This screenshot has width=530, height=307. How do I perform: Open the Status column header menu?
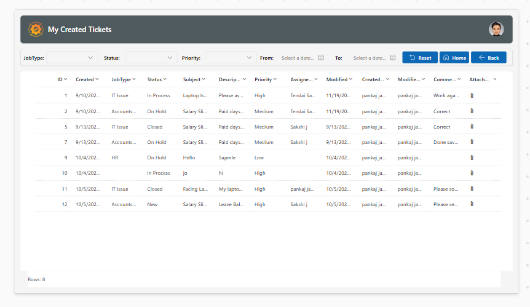(165, 79)
